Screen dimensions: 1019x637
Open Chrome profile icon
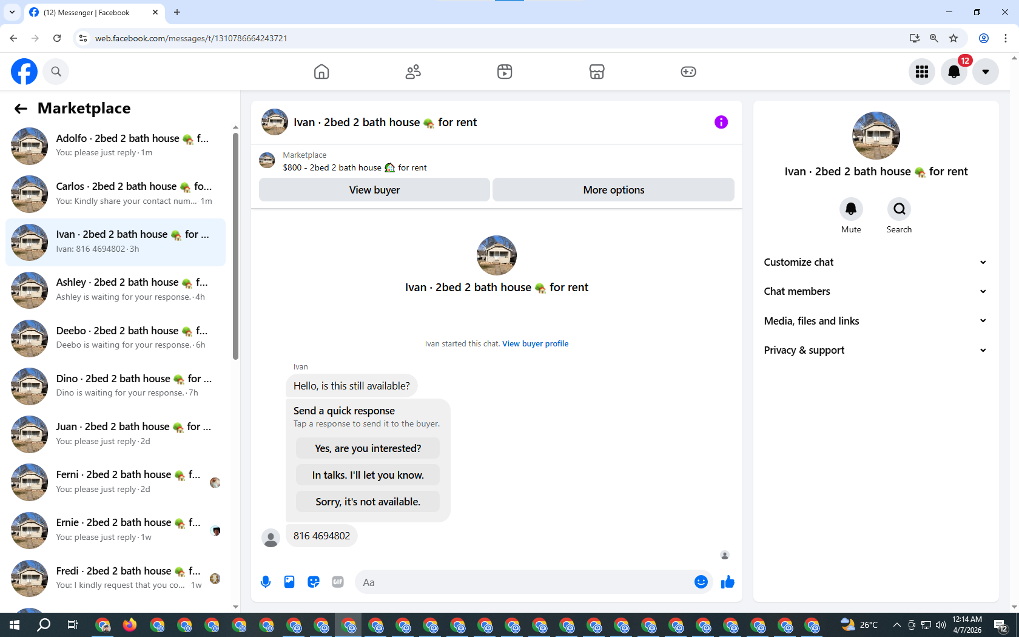[x=984, y=38]
